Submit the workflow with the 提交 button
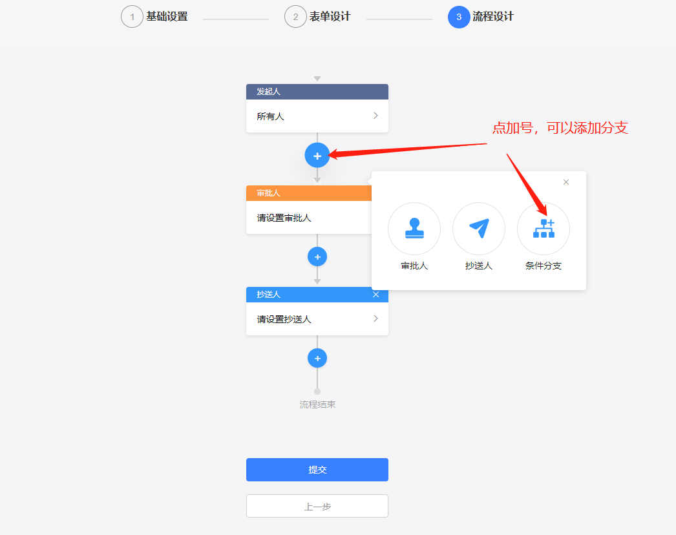 (317, 470)
